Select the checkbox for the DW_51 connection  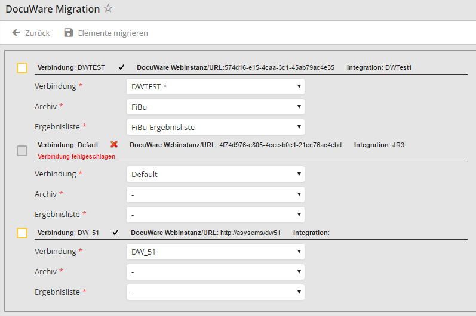click(x=22, y=233)
